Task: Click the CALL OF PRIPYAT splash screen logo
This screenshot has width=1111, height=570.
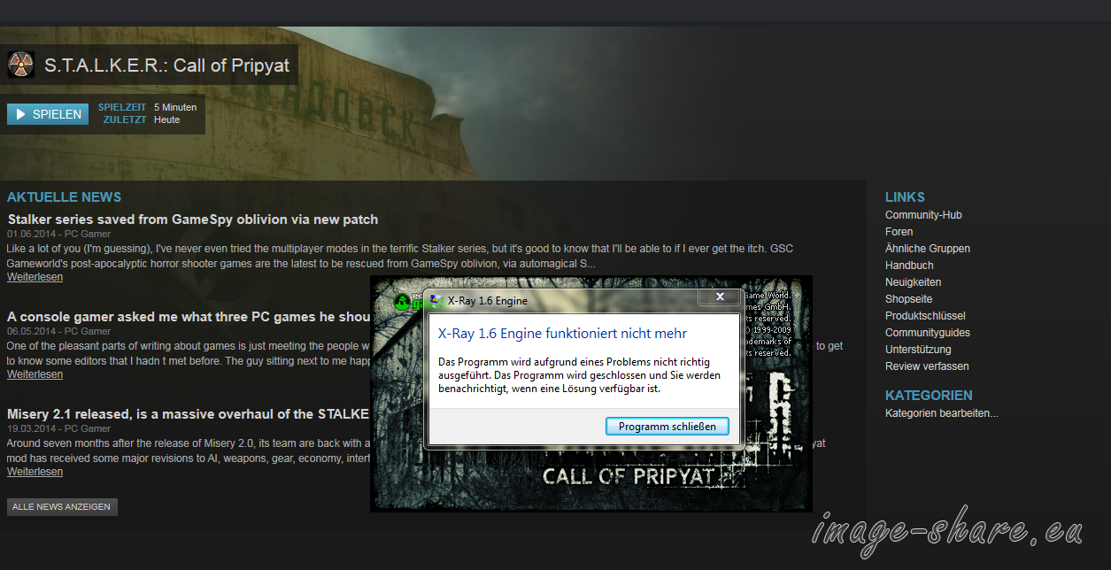Action: [x=628, y=476]
